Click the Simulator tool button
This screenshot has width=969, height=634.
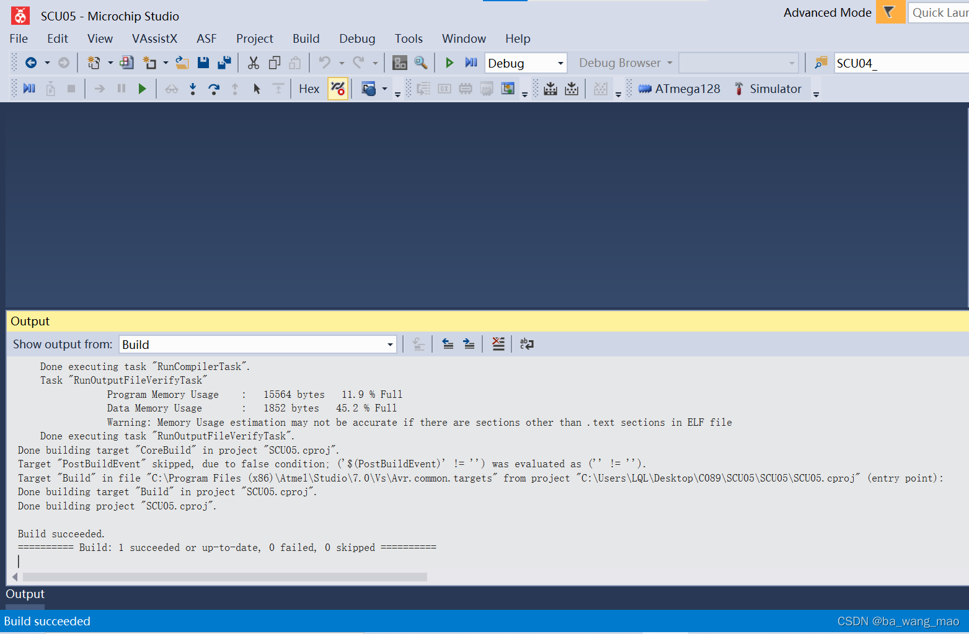click(x=768, y=89)
